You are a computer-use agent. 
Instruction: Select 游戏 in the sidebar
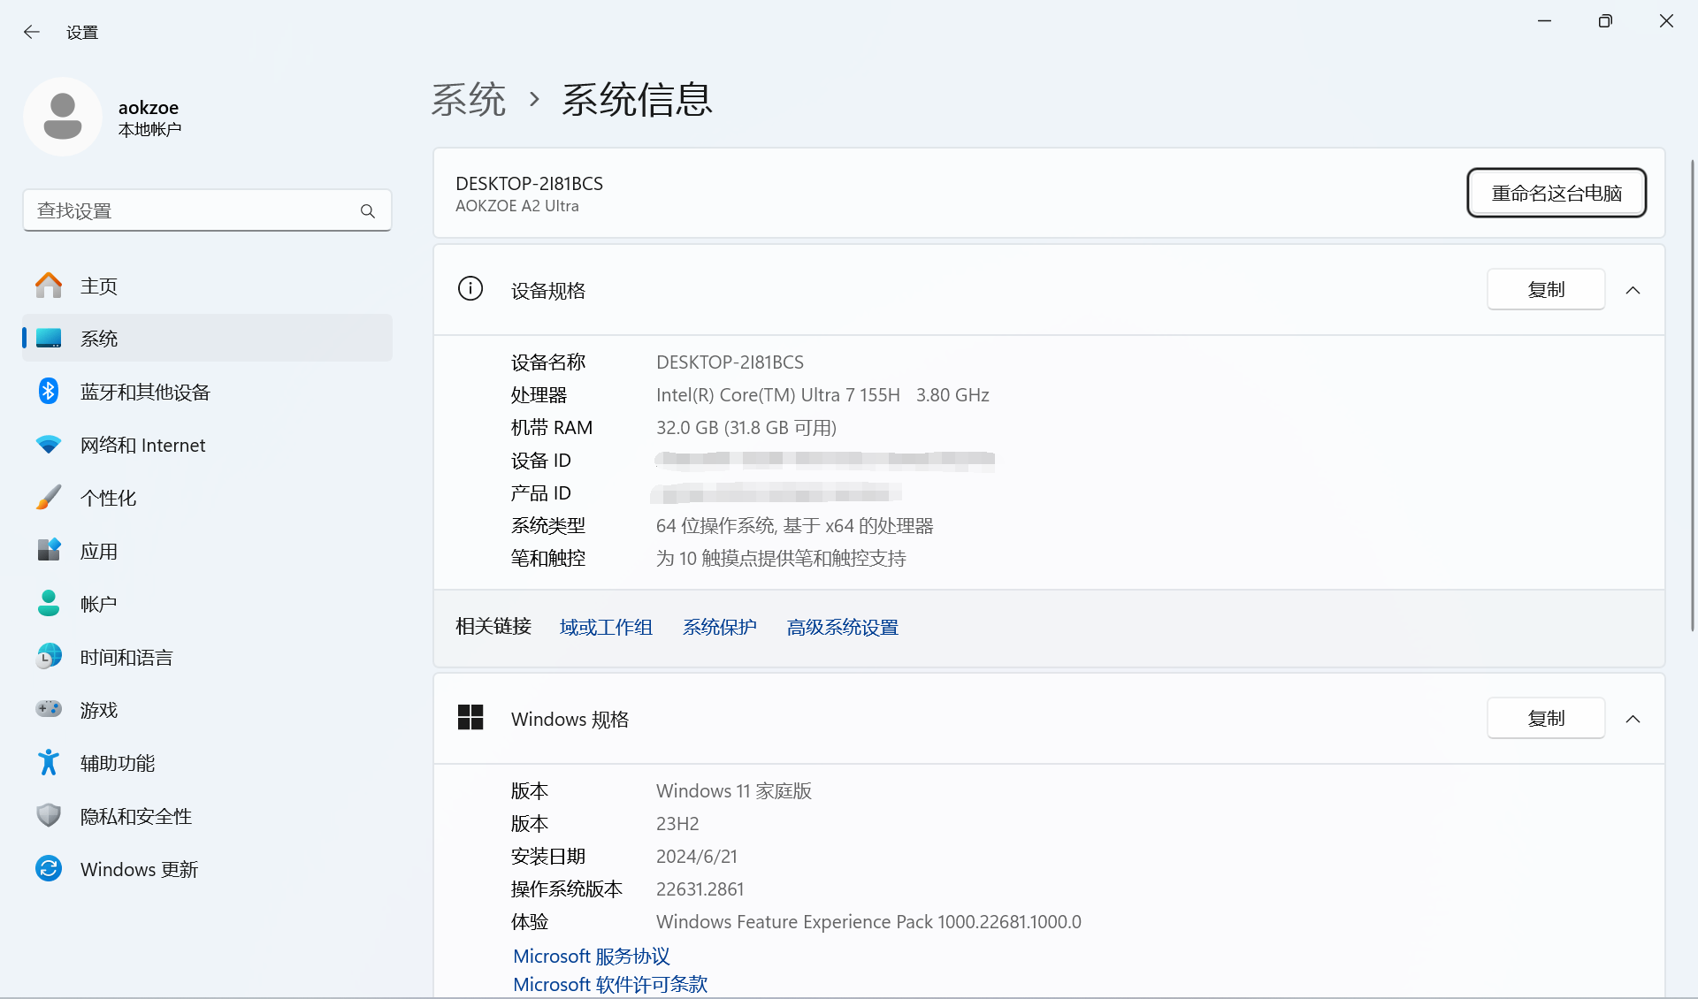207,710
